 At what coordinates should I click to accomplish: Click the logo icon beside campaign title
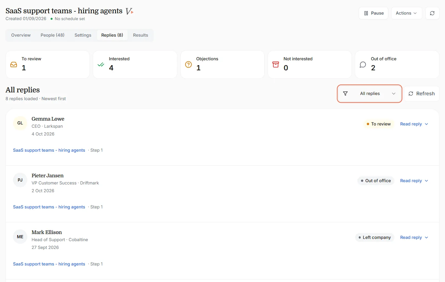[129, 11]
